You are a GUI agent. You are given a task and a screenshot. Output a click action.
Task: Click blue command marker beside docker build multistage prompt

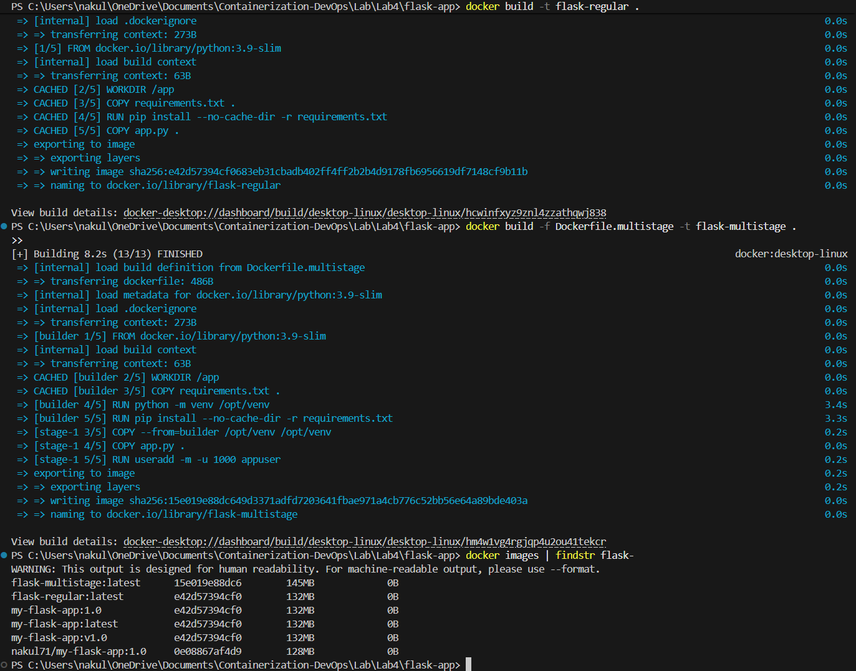(x=4, y=226)
